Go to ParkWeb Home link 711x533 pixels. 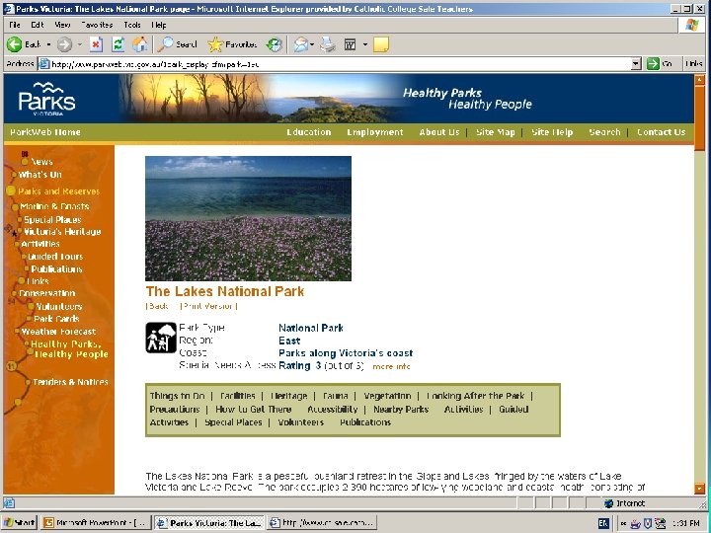(x=45, y=132)
